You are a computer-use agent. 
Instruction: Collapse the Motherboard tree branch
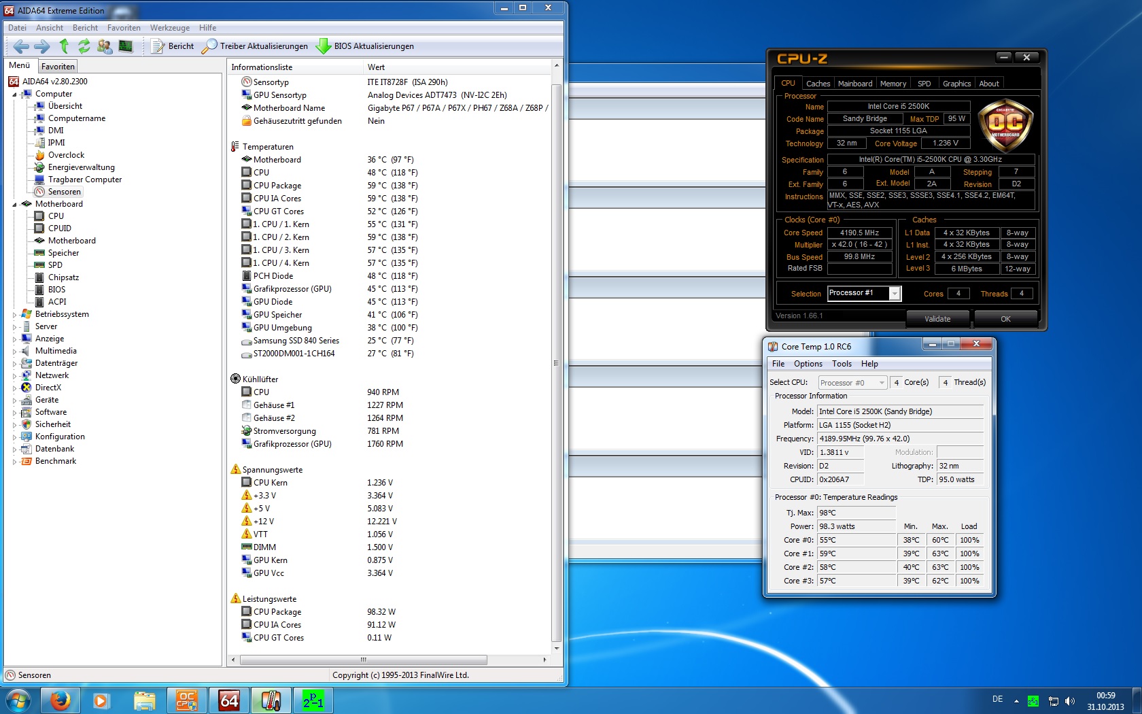pyautogui.click(x=14, y=204)
